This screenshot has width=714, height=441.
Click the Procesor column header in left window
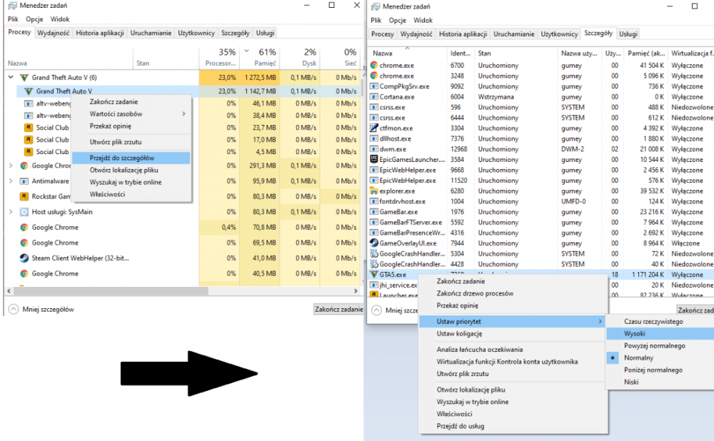point(219,57)
